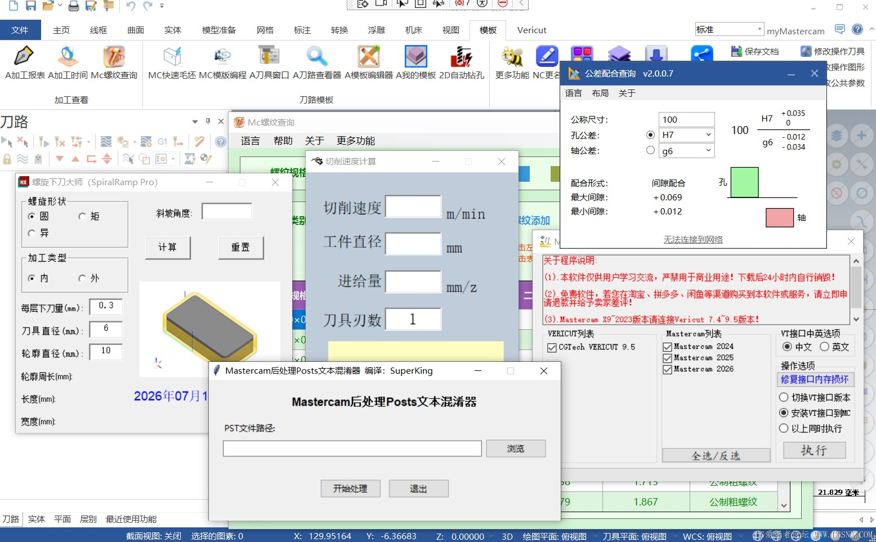Select the 矩 spiral shape radio button
Screen dimensions: 876x542
[x=82, y=216]
